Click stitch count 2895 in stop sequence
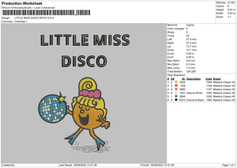This screenshot has height=168, width=237. pyautogui.click(x=182, y=96)
